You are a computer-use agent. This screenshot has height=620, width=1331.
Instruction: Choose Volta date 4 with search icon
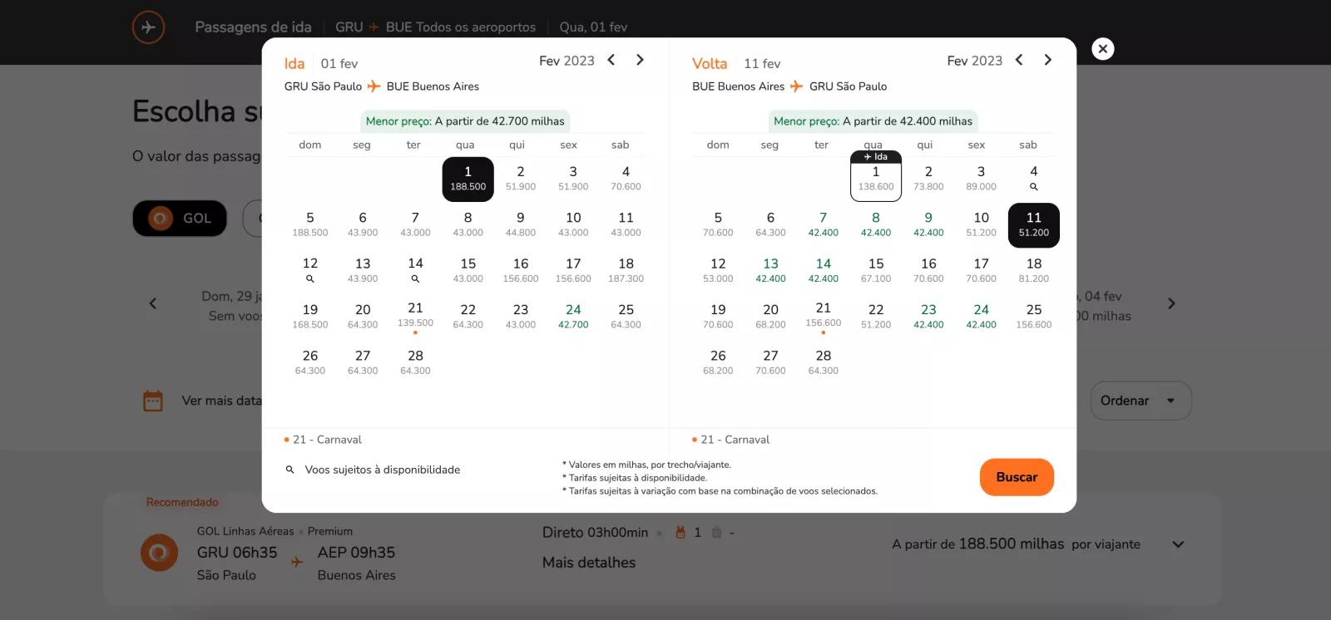pyautogui.click(x=1034, y=178)
